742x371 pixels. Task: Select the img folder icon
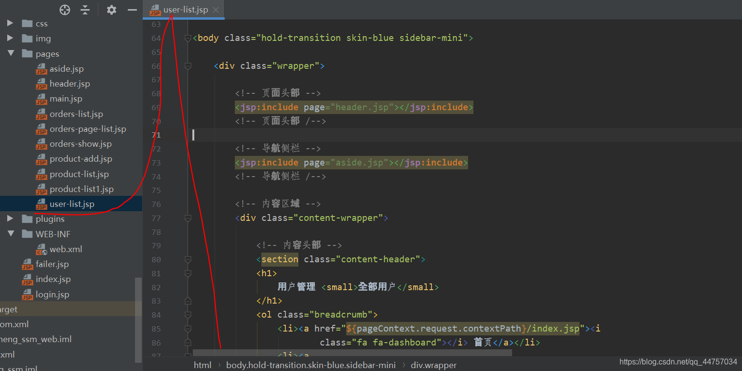click(27, 38)
